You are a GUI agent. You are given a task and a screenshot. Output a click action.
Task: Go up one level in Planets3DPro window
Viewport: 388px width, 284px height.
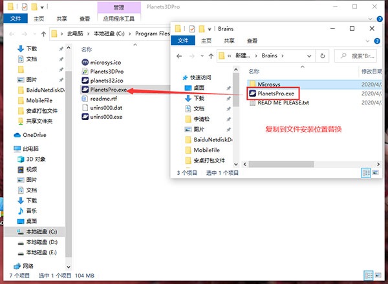[43, 34]
